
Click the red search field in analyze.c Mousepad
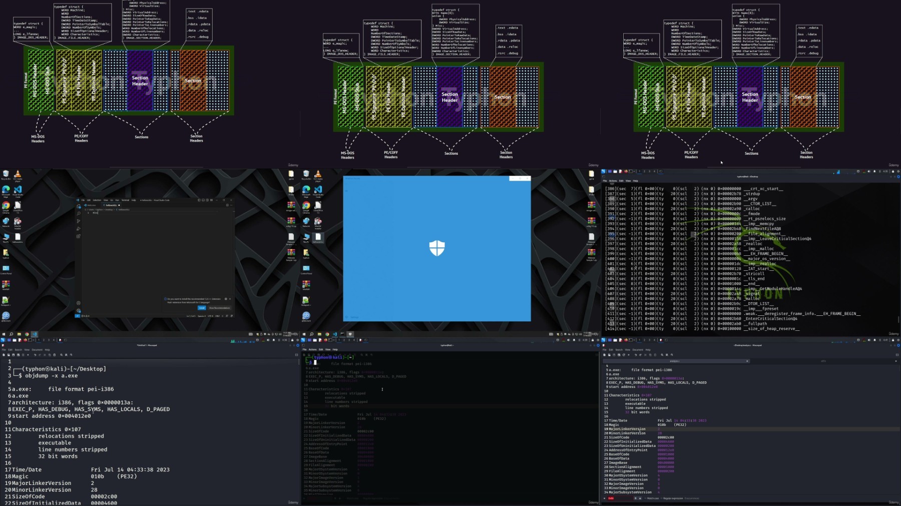(x=620, y=498)
